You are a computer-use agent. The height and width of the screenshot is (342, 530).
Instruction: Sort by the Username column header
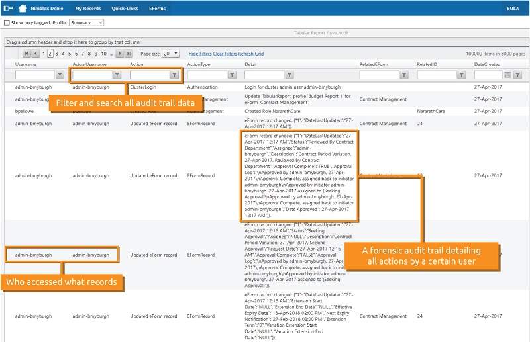tap(26, 64)
